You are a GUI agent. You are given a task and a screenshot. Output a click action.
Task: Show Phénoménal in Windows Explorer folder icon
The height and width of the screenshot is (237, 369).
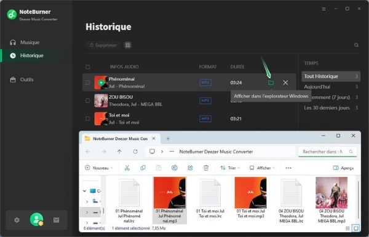click(x=271, y=83)
